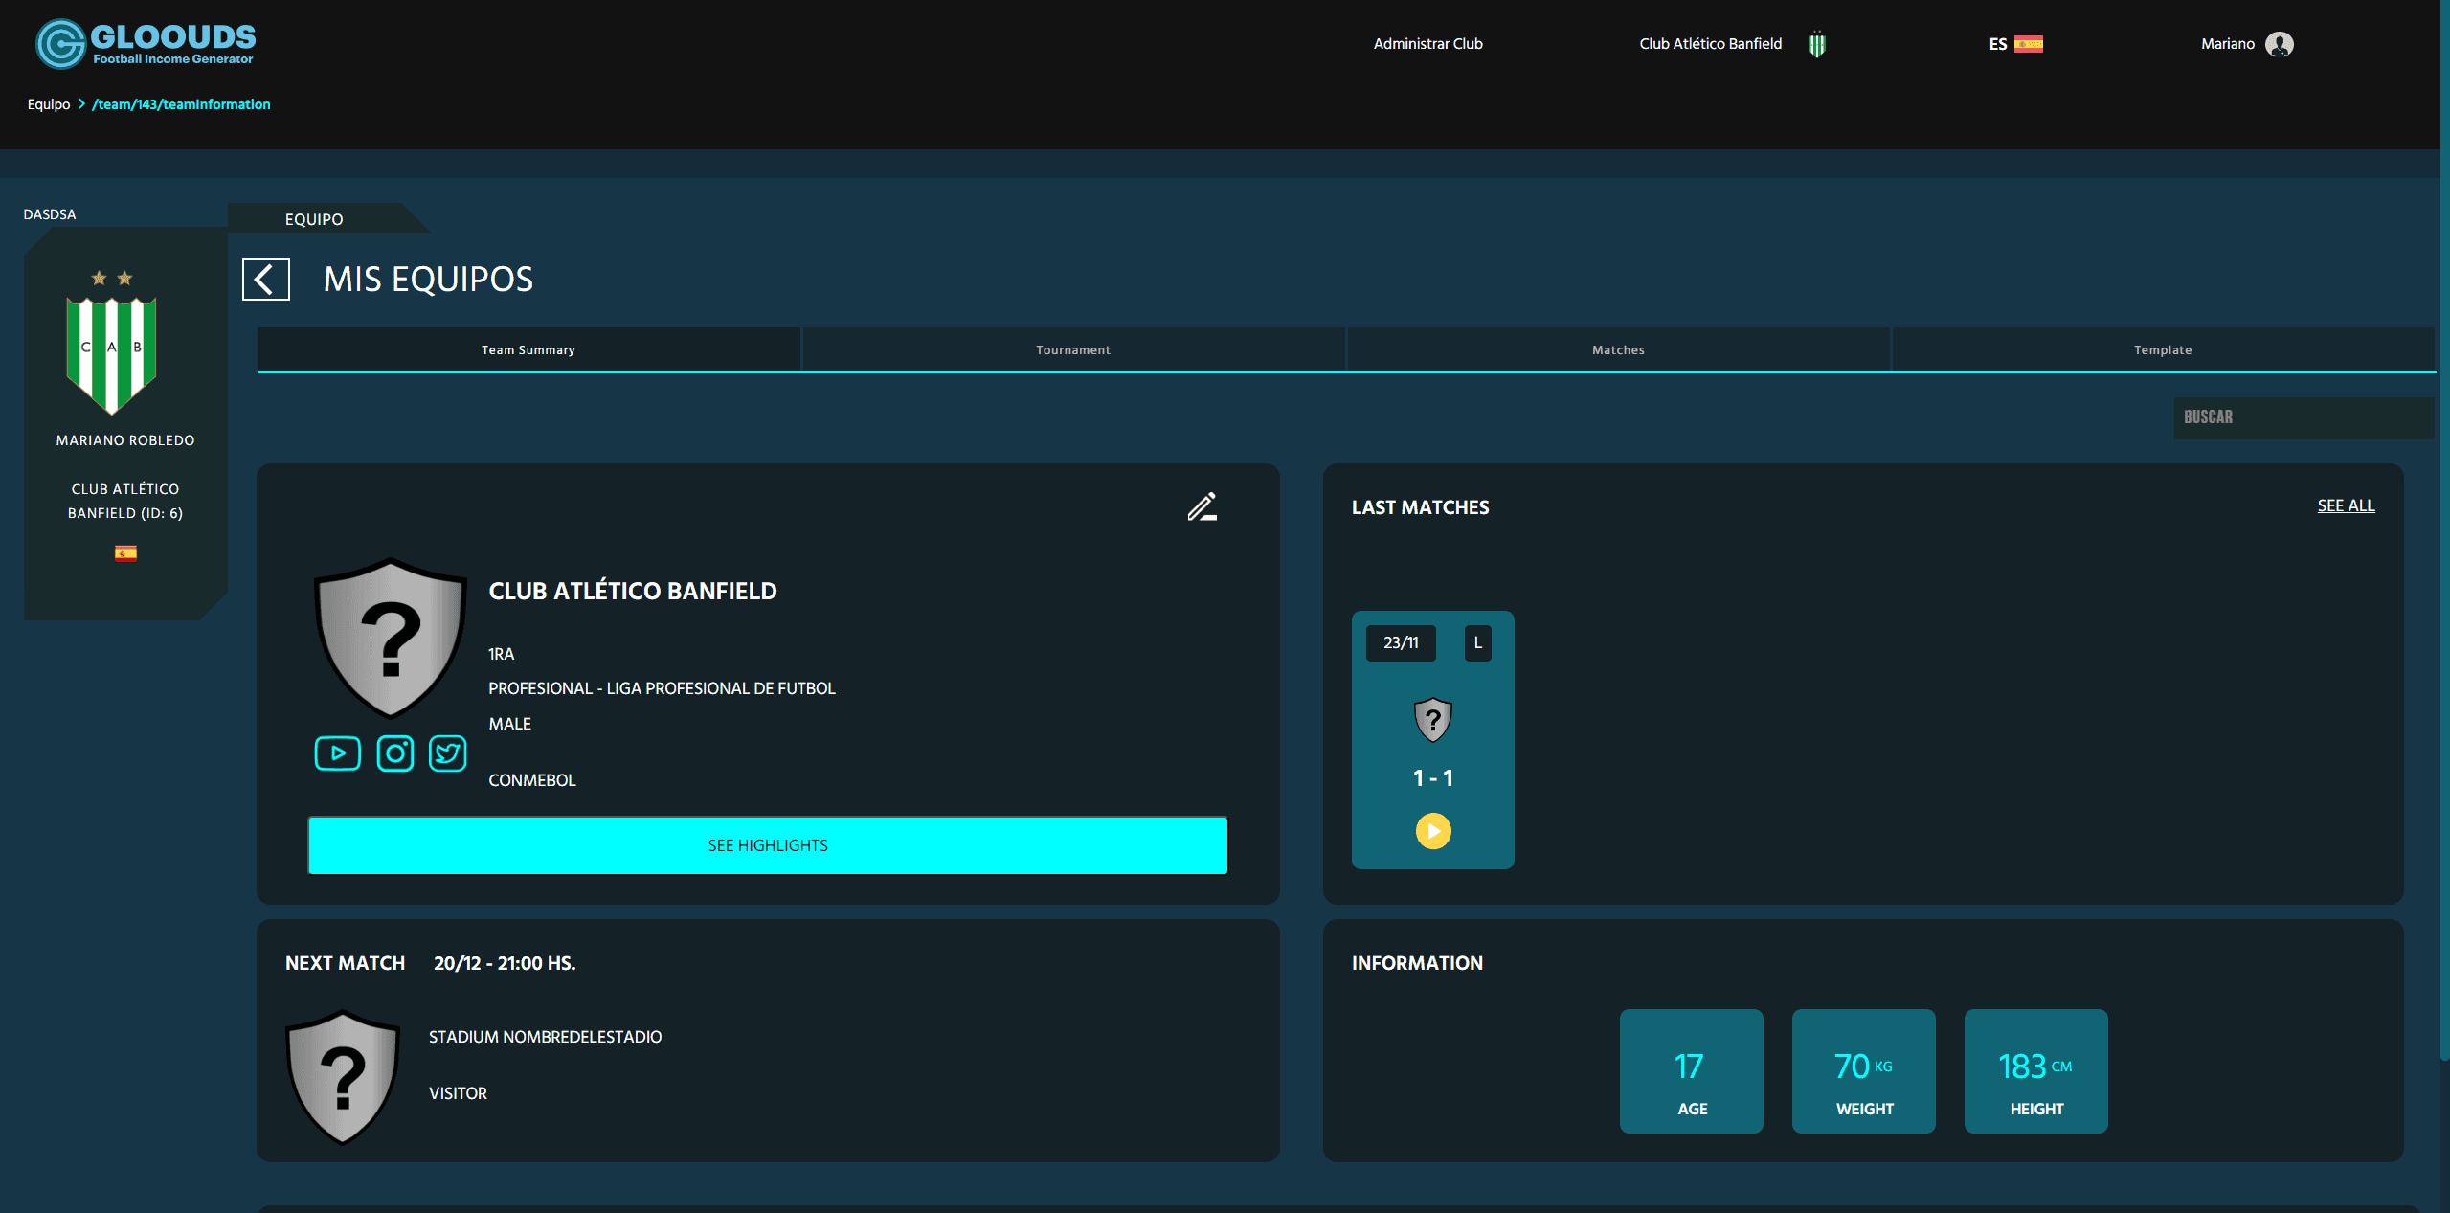Play the 23/11 match video
This screenshot has height=1213, width=2450.
click(x=1433, y=831)
